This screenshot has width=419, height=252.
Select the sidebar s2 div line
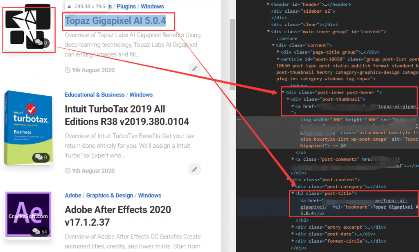tap(303, 11)
